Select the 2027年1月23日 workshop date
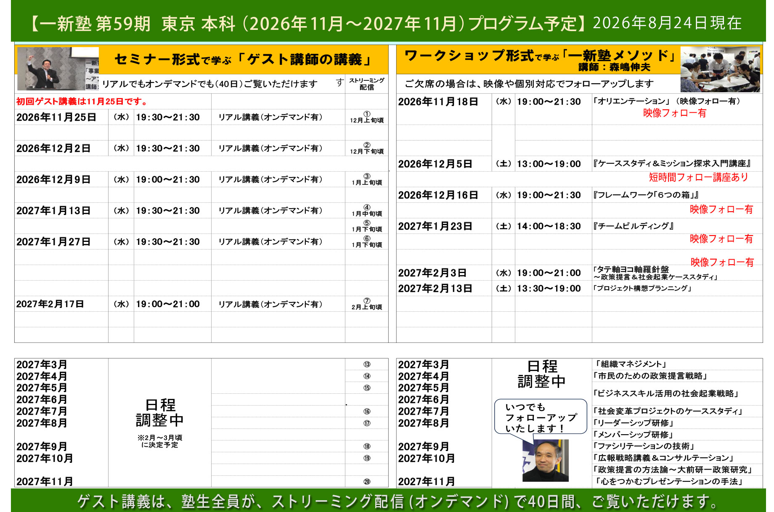Viewport: 774px width, 512px height. coord(435,226)
